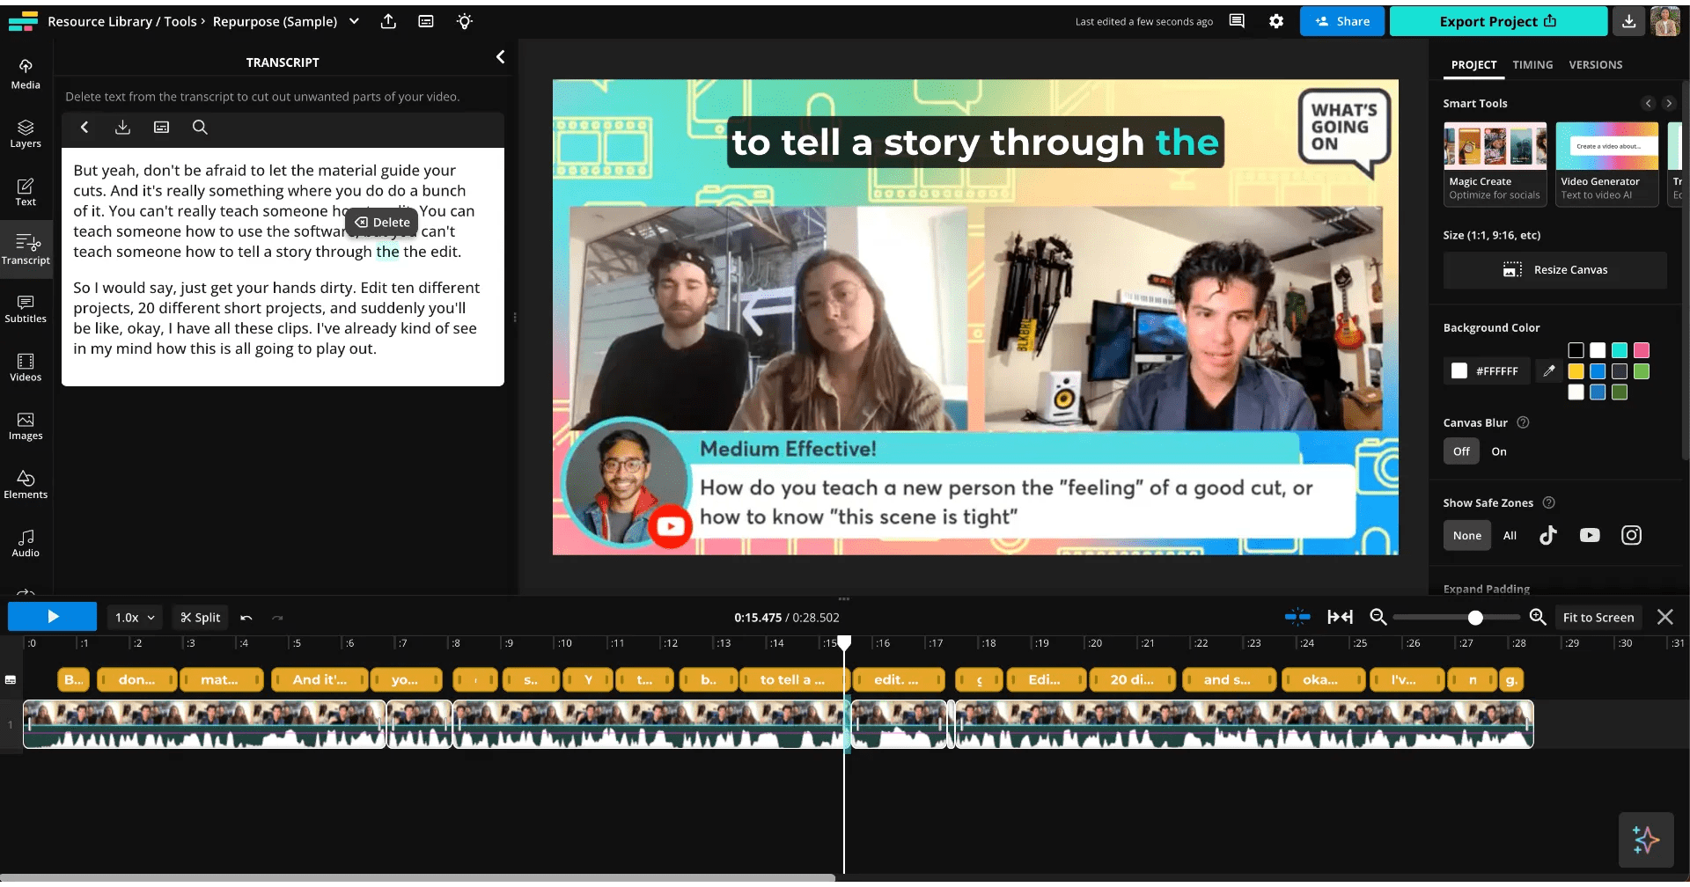Click the fit-timeline arrows icon
Image resolution: width=1690 pixels, height=887 pixels.
coord(1340,618)
